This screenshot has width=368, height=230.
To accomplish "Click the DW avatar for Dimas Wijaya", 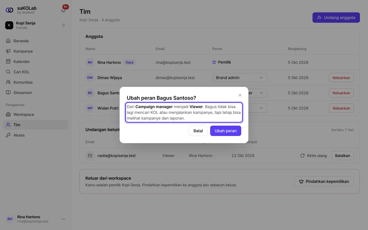I will 90,78.
